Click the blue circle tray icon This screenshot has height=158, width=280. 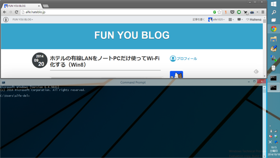[276, 142]
